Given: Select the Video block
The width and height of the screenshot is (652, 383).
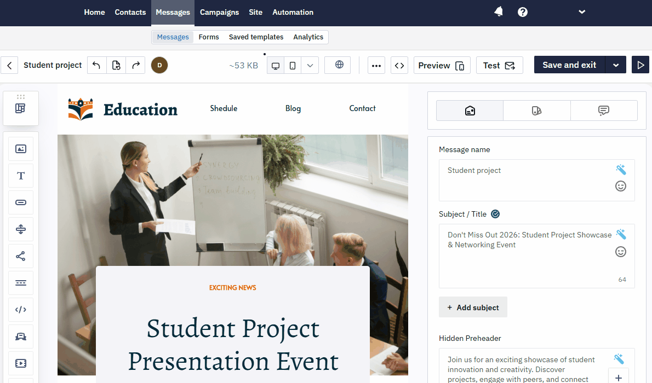Looking at the screenshot, I should (x=21, y=363).
